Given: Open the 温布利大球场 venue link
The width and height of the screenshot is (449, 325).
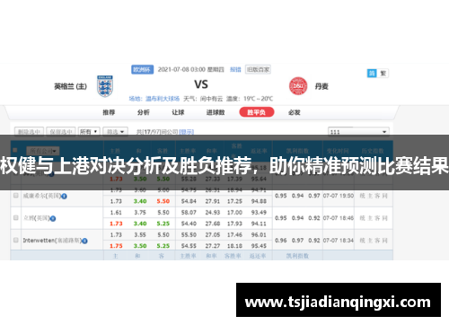Looking at the screenshot, I should click(163, 99).
